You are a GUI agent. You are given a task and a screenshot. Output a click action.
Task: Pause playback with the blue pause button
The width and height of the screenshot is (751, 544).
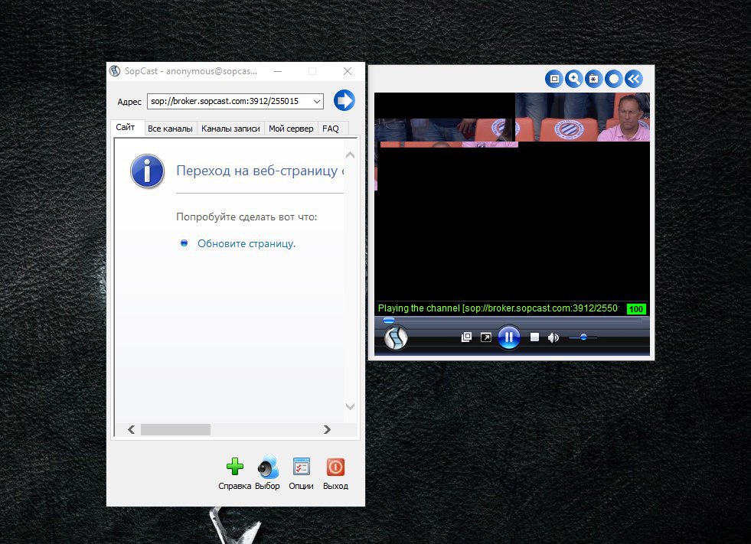(x=509, y=337)
